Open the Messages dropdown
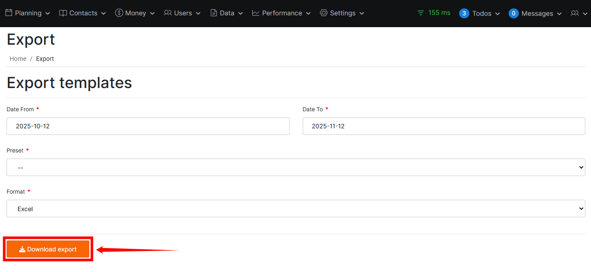Image resolution: width=591 pixels, height=272 pixels. [534, 13]
